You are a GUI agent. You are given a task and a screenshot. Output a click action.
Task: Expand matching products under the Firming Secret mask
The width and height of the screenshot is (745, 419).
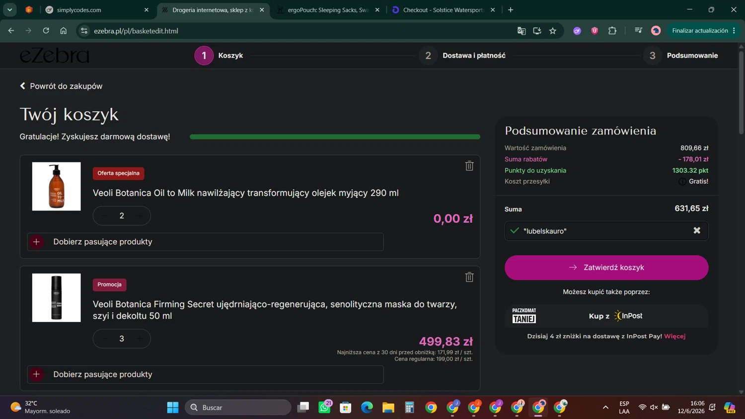tap(205, 374)
